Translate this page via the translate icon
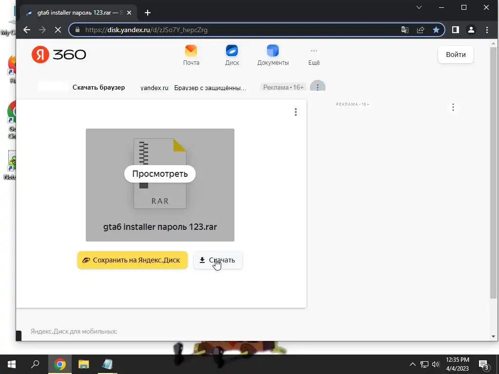499x374 pixels. tap(405, 30)
